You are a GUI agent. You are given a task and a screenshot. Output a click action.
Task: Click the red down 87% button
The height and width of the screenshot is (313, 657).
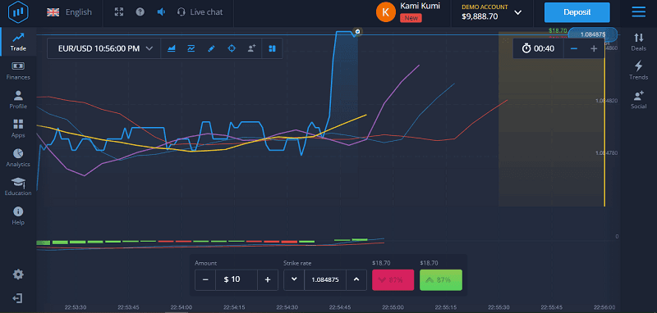(393, 279)
